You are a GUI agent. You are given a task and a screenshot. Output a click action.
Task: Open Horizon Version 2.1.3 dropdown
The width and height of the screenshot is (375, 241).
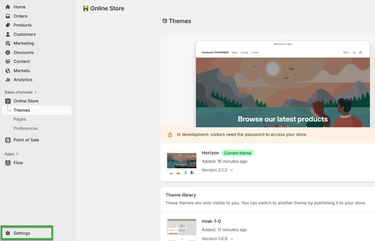click(x=232, y=170)
